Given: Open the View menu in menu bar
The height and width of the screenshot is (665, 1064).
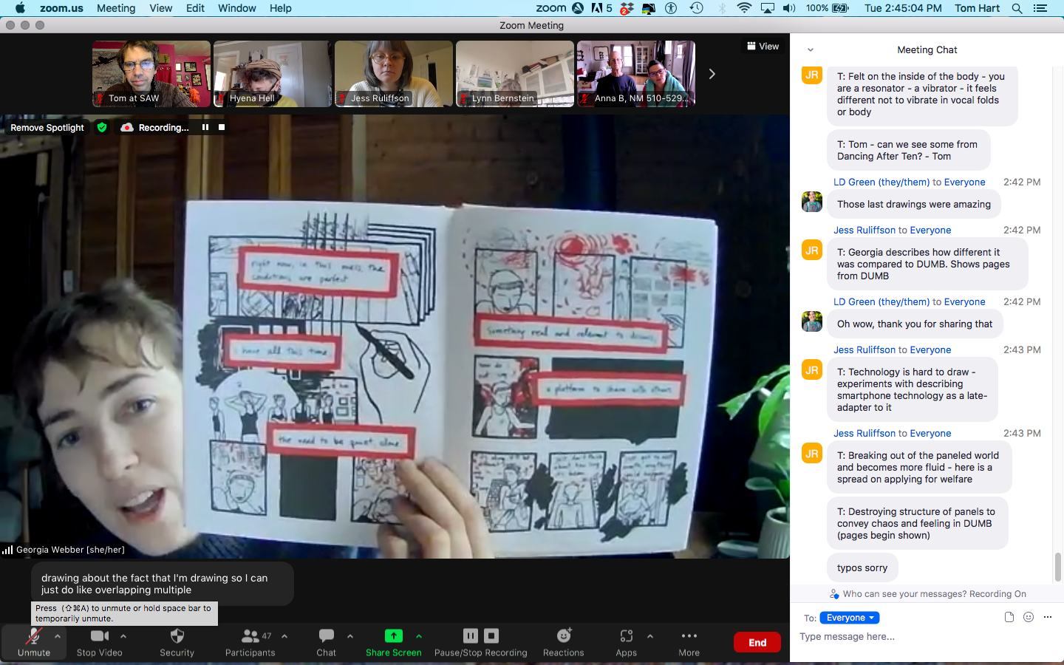Looking at the screenshot, I should tap(160, 8).
